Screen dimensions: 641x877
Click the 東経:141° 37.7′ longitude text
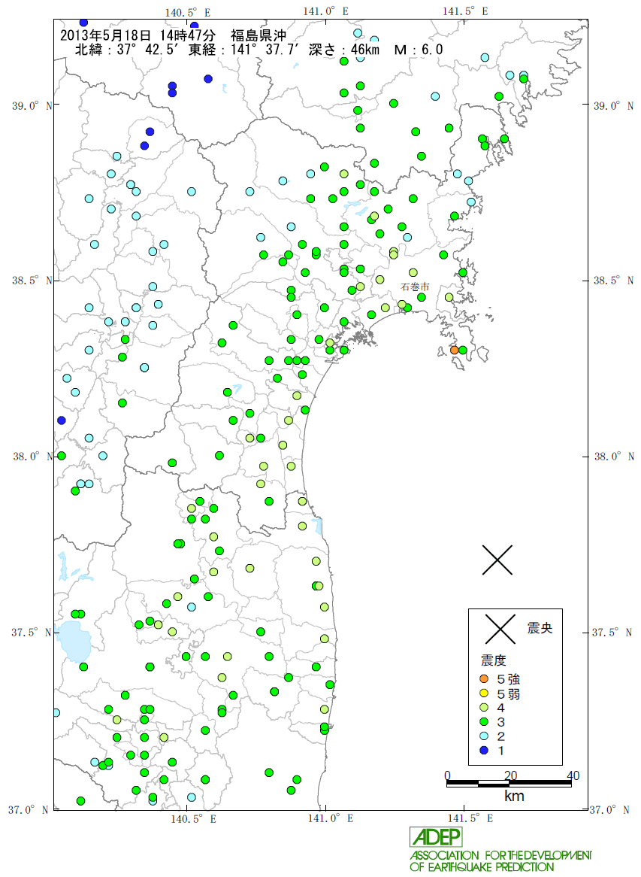246,50
